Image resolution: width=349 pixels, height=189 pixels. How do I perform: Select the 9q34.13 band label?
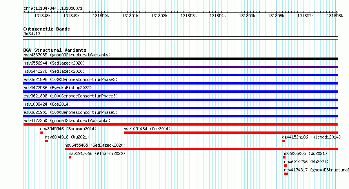click(32, 34)
